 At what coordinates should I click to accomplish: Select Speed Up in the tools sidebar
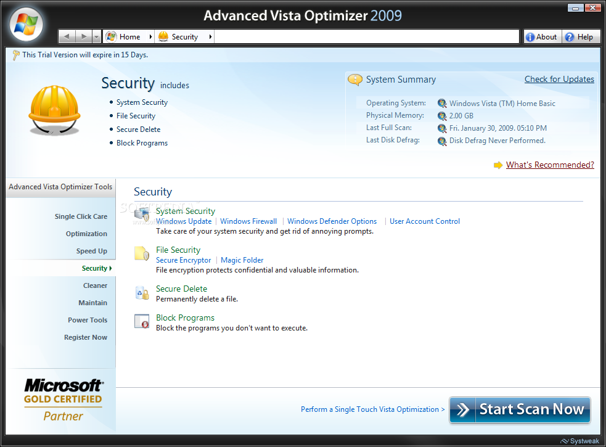[x=92, y=251]
